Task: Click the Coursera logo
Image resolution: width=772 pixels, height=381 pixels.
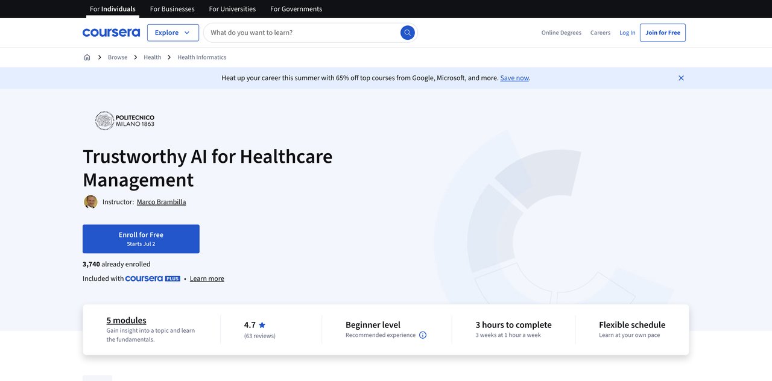Action: coord(111,33)
